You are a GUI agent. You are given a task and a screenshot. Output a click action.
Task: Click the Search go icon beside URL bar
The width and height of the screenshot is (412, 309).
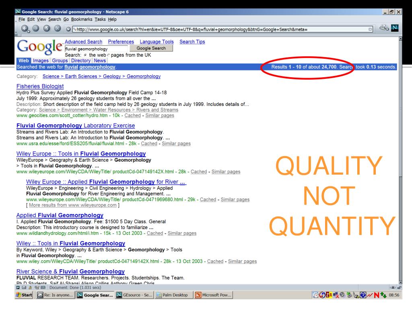(x=68, y=29)
